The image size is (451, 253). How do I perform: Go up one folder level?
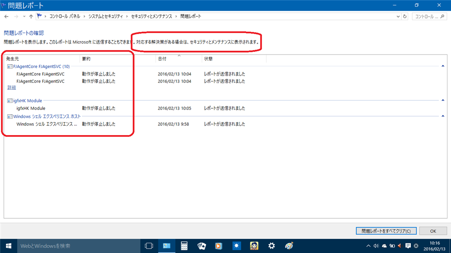(x=31, y=17)
